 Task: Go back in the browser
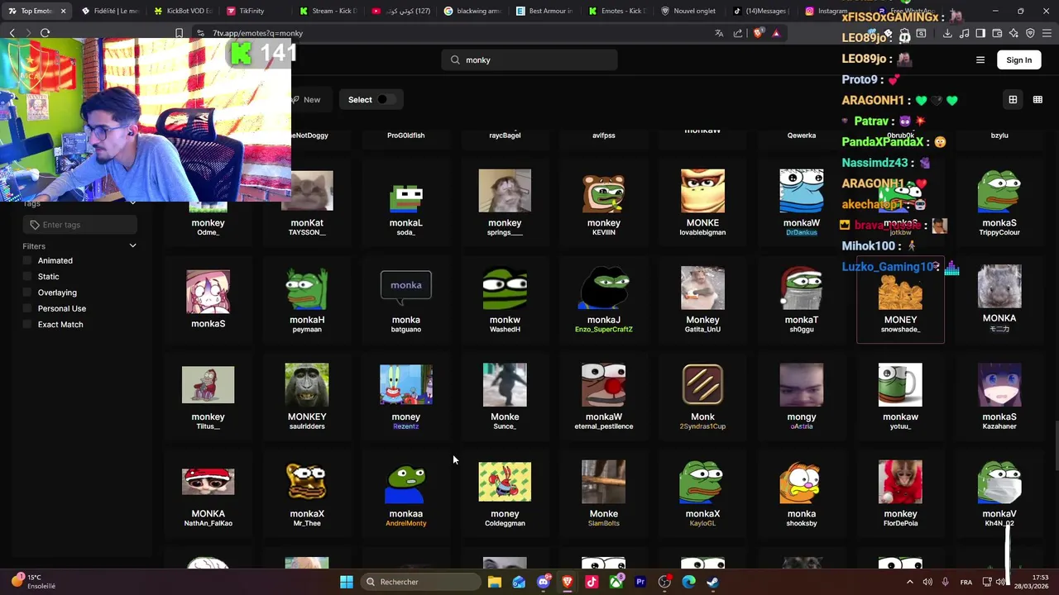[x=12, y=33]
